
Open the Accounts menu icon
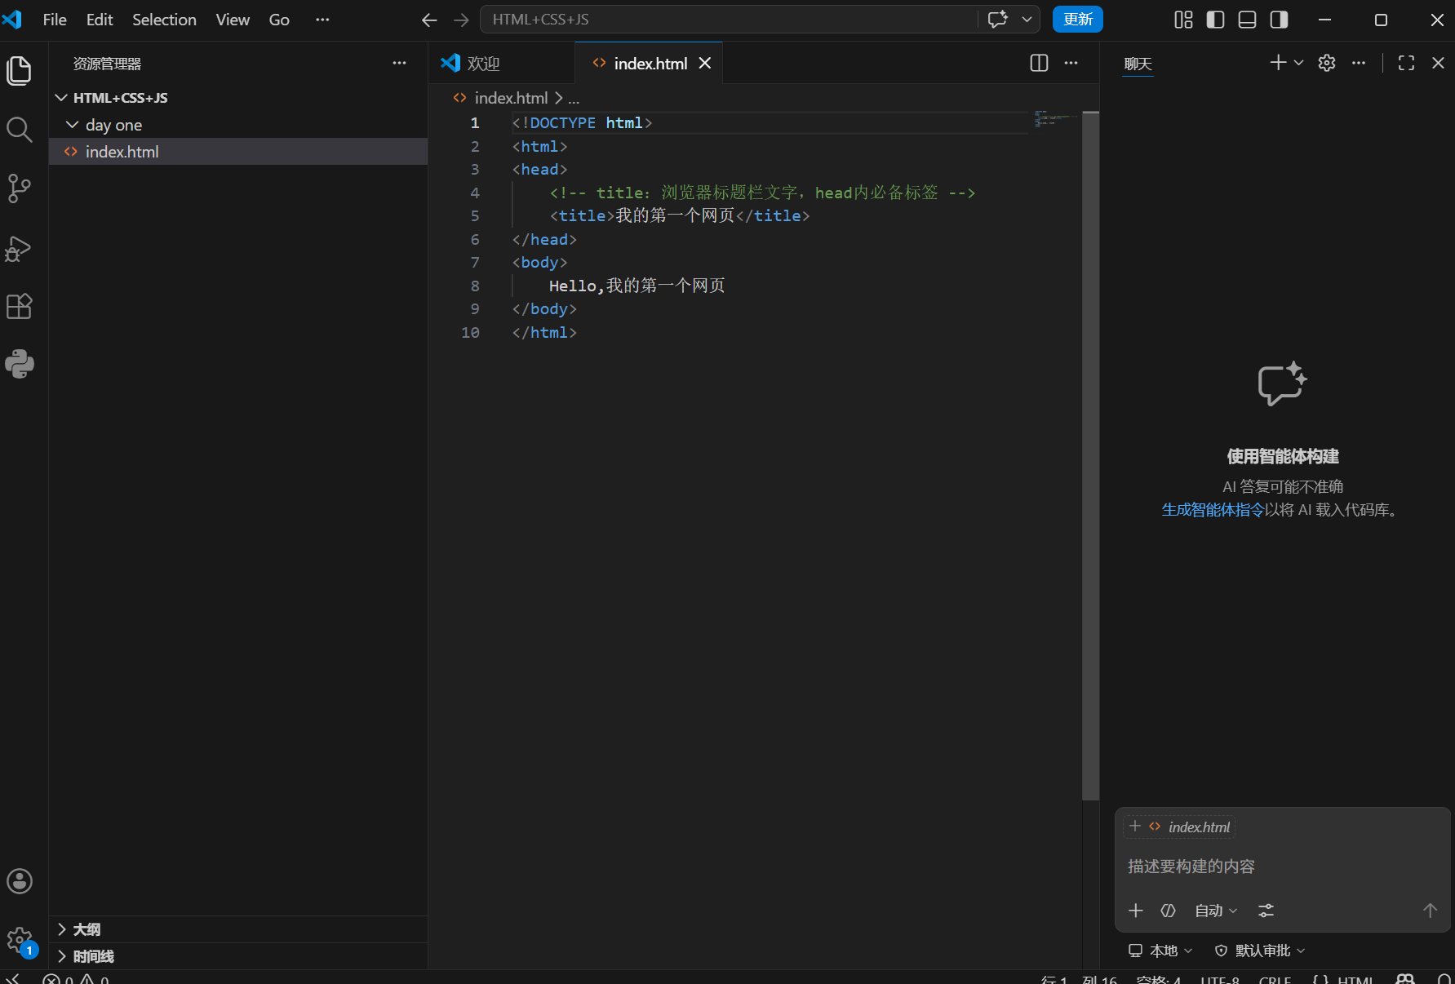[x=20, y=881]
